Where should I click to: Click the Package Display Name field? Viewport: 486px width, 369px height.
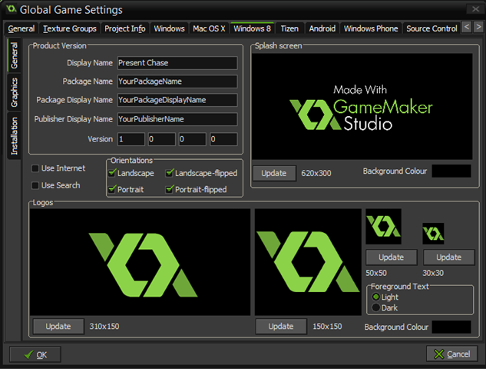pos(177,100)
